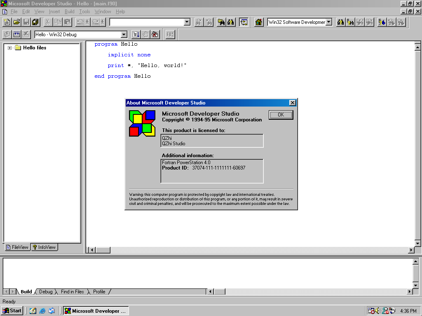422x316 pixels.
Task: Expand the Hello files tree node
Action: [x=10, y=48]
